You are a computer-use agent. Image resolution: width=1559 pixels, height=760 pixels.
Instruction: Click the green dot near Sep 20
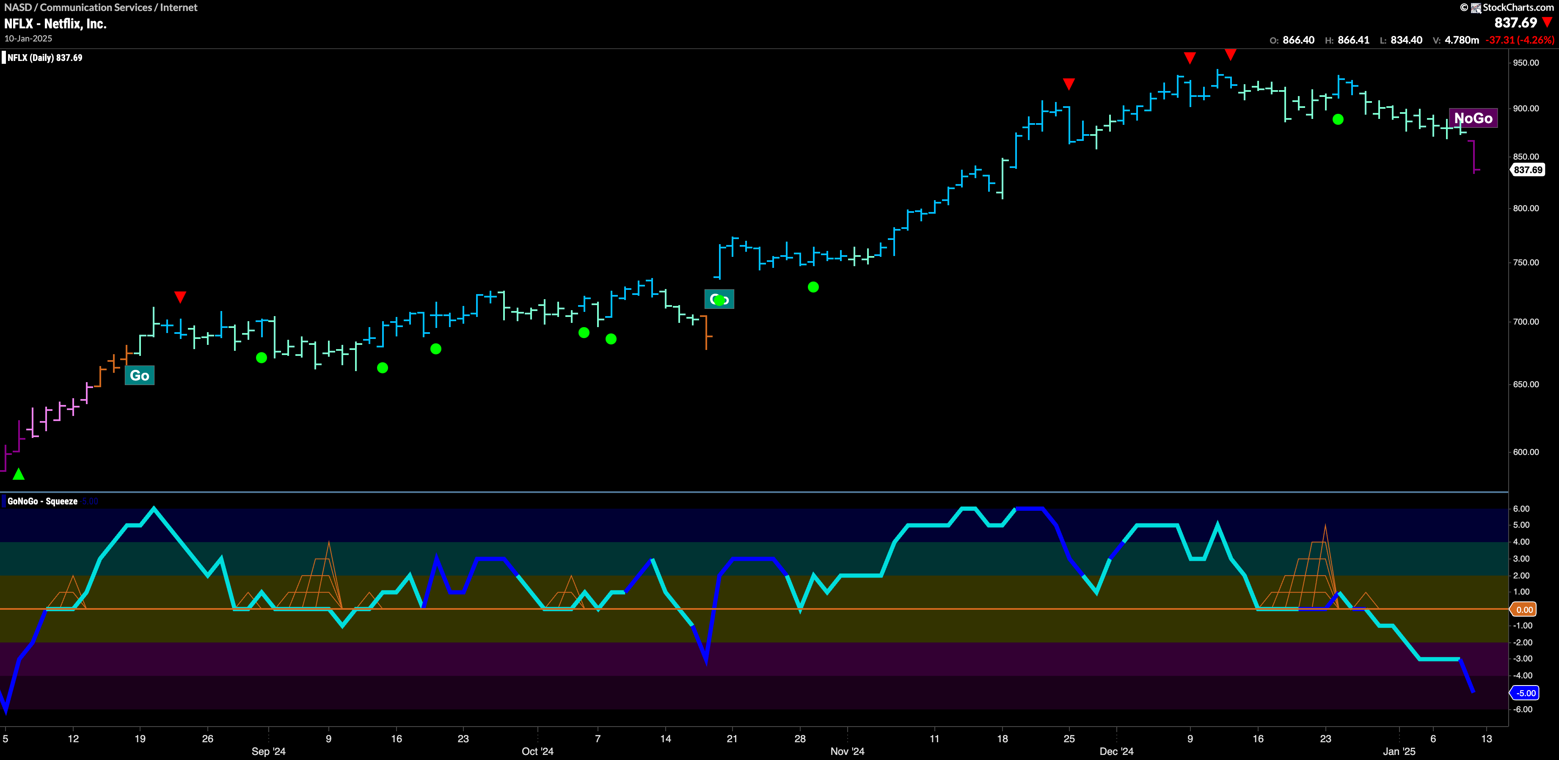pyautogui.click(x=436, y=349)
